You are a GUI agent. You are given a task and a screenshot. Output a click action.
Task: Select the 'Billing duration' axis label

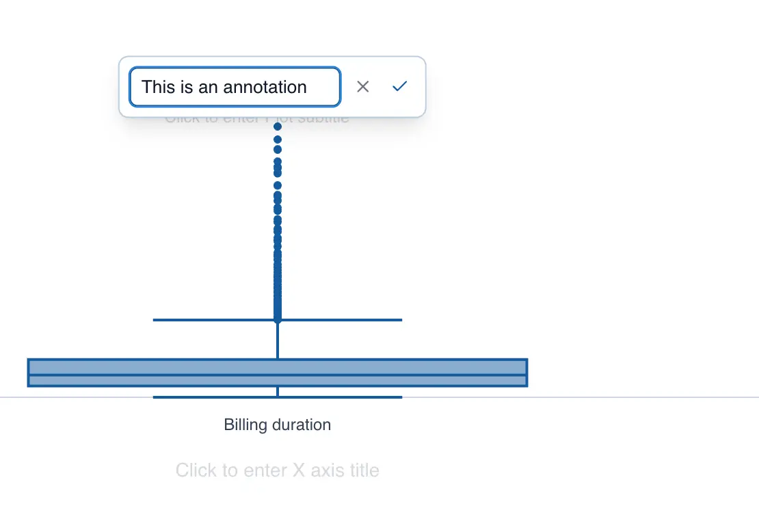pos(277,425)
